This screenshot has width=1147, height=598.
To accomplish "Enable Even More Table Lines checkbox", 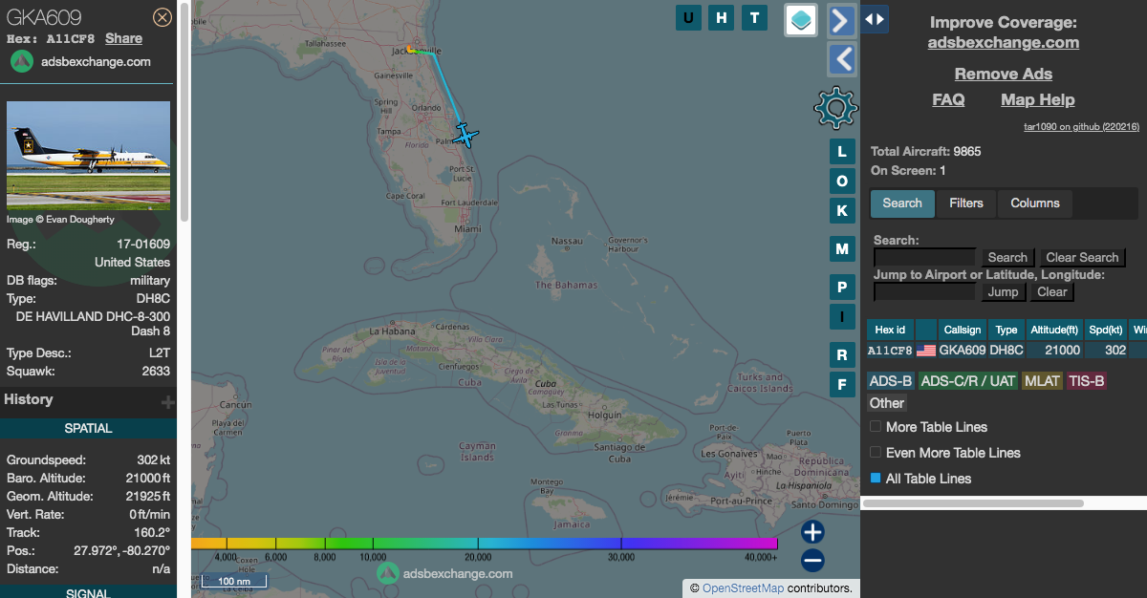I will (x=876, y=453).
